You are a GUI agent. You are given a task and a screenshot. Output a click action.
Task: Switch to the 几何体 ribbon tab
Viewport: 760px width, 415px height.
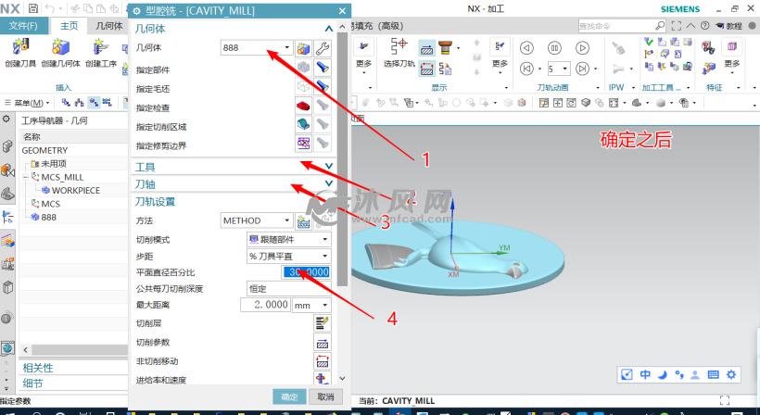tap(109, 26)
